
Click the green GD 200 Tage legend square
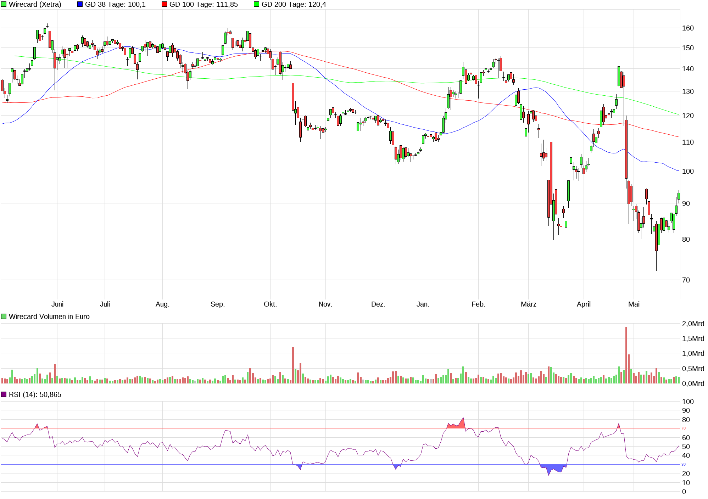point(257,4)
